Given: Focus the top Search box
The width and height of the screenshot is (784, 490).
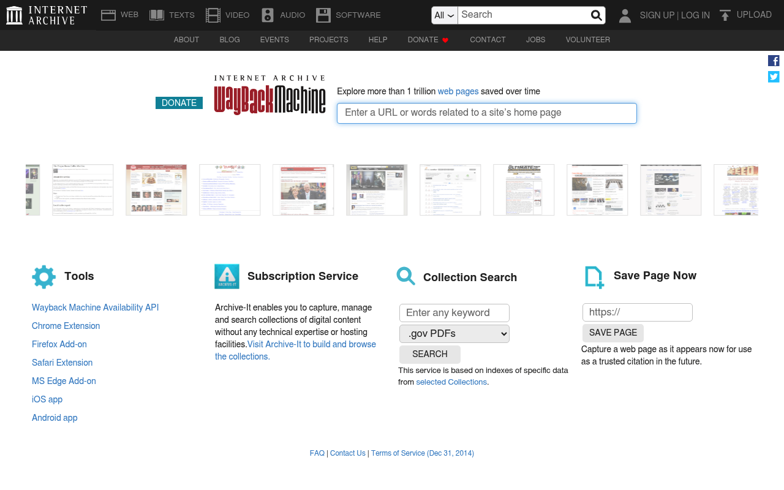Looking at the screenshot, I should tap(524, 15).
